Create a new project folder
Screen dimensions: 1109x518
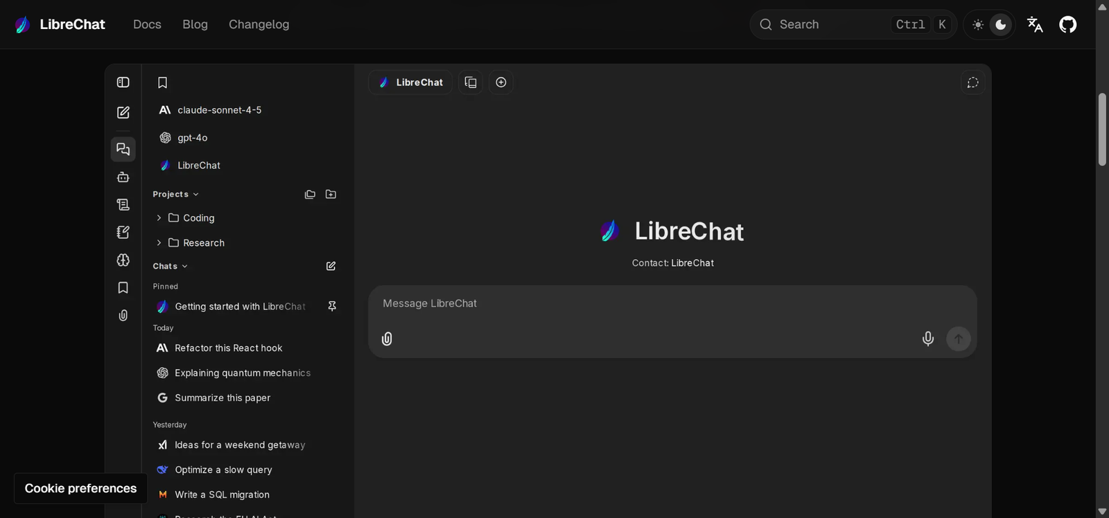tap(331, 195)
